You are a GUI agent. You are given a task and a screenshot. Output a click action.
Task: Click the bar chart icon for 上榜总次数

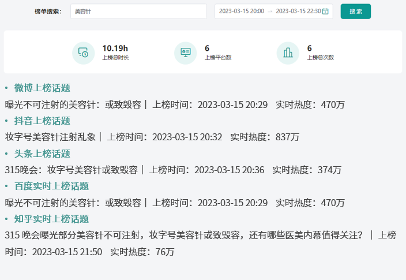click(288, 53)
